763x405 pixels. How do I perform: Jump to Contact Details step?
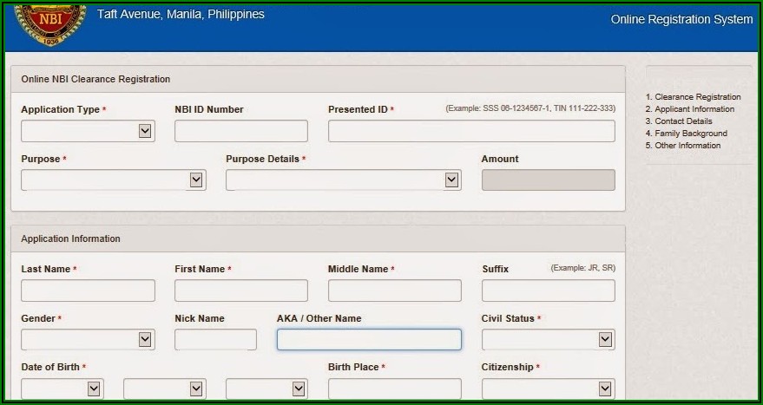click(686, 121)
